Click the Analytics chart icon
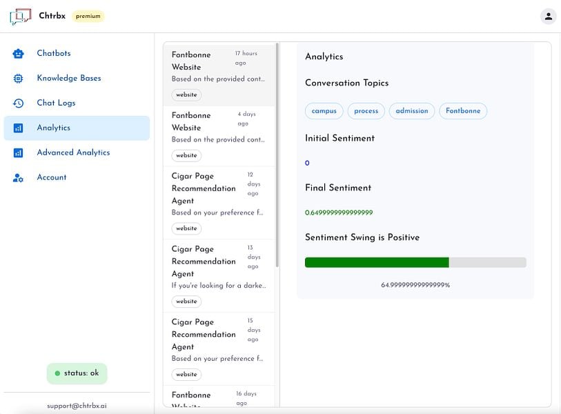The image size is (561, 414). [18, 128]
